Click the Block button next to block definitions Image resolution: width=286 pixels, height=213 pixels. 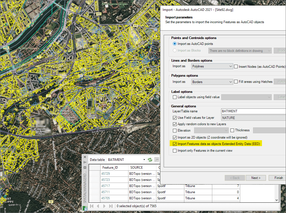(280, 51)
